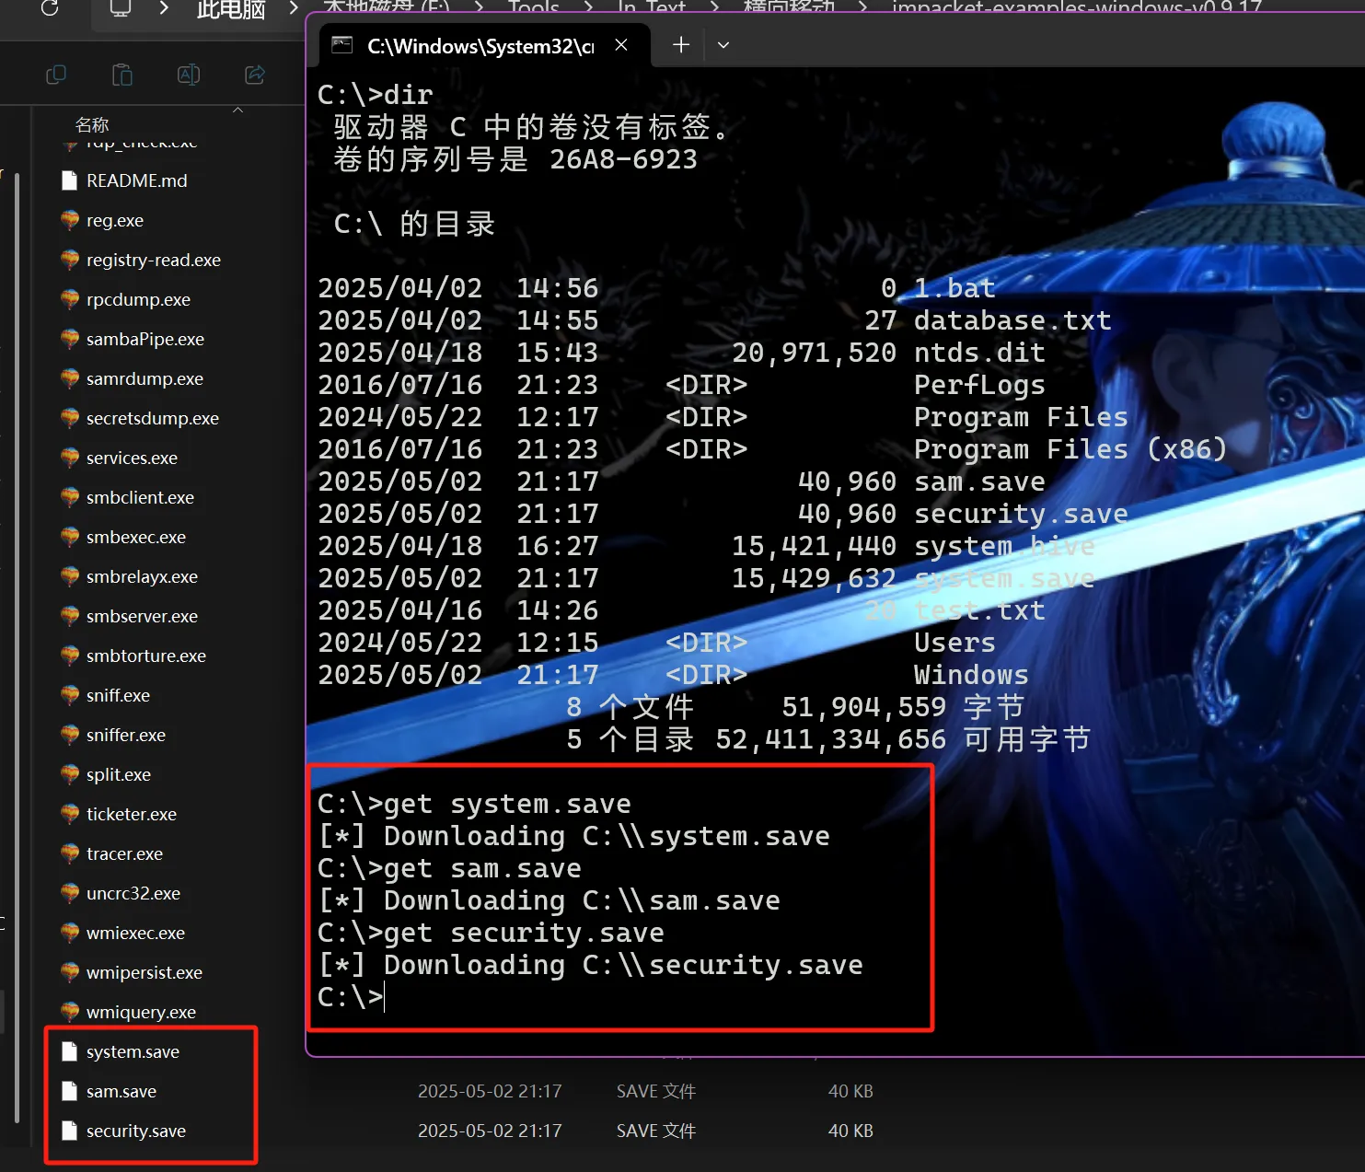Click the sniff.exe file icon
1365x1172 pixels.
coord(70,695)
